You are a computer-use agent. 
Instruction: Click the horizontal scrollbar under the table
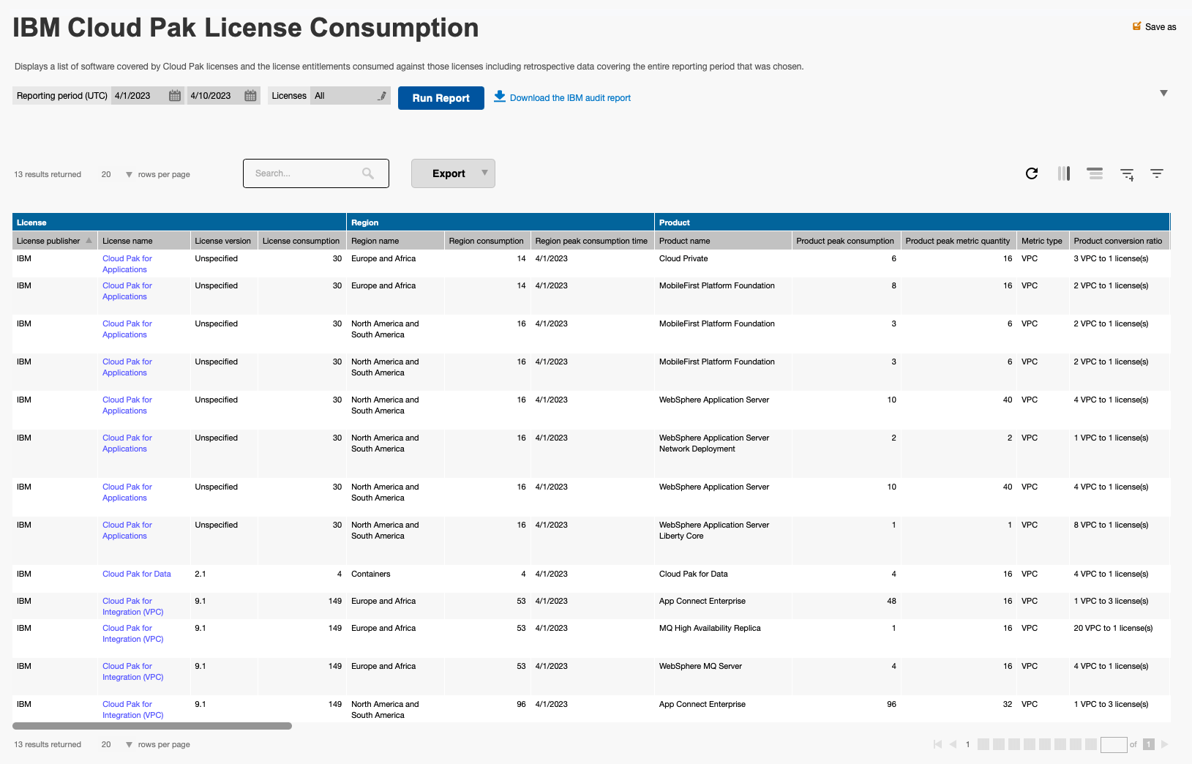(152, 726)
